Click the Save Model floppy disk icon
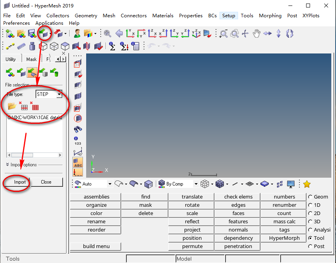The height and width of the screenshot is (263, 336). (x=31, y=34)
